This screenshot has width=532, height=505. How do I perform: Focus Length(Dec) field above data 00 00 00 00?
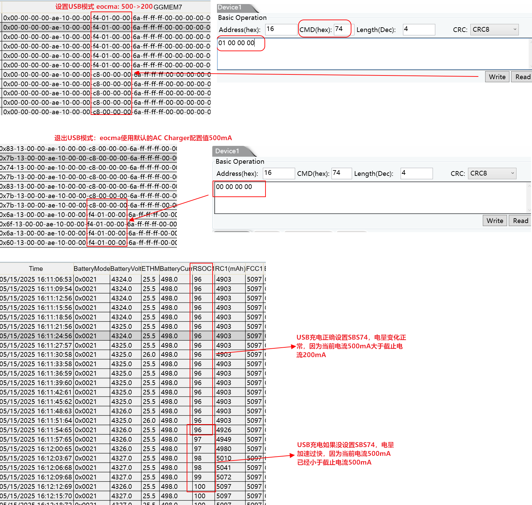click(416, 173)
